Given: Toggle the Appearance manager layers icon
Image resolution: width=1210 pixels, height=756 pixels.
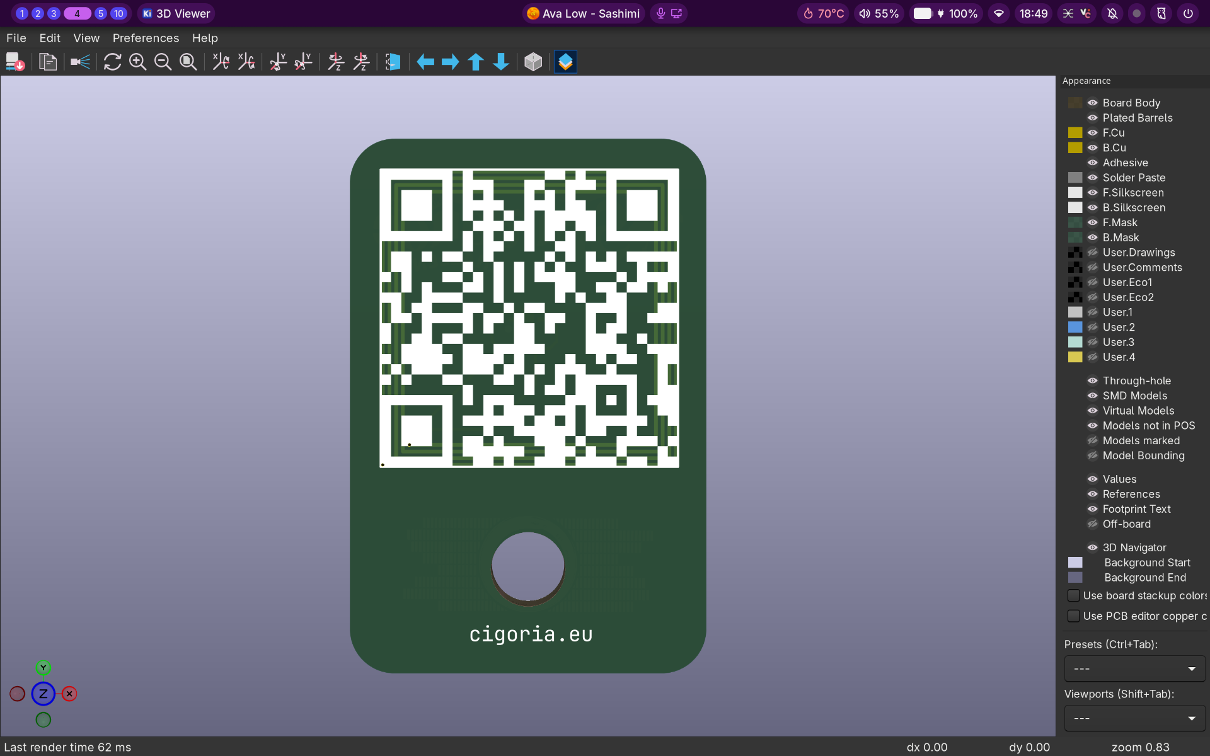Looking at the screenshot, I should (x=565, y=62).
